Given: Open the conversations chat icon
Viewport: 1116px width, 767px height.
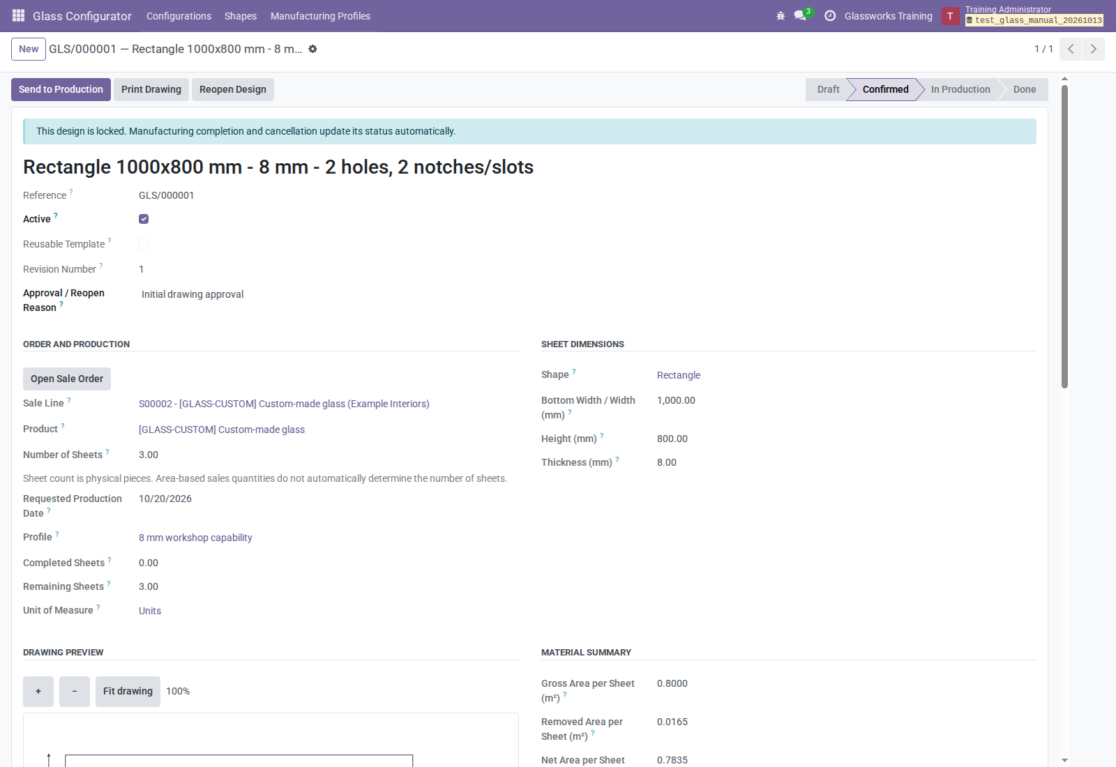Looking at the screenshot, I should (800, 15).
